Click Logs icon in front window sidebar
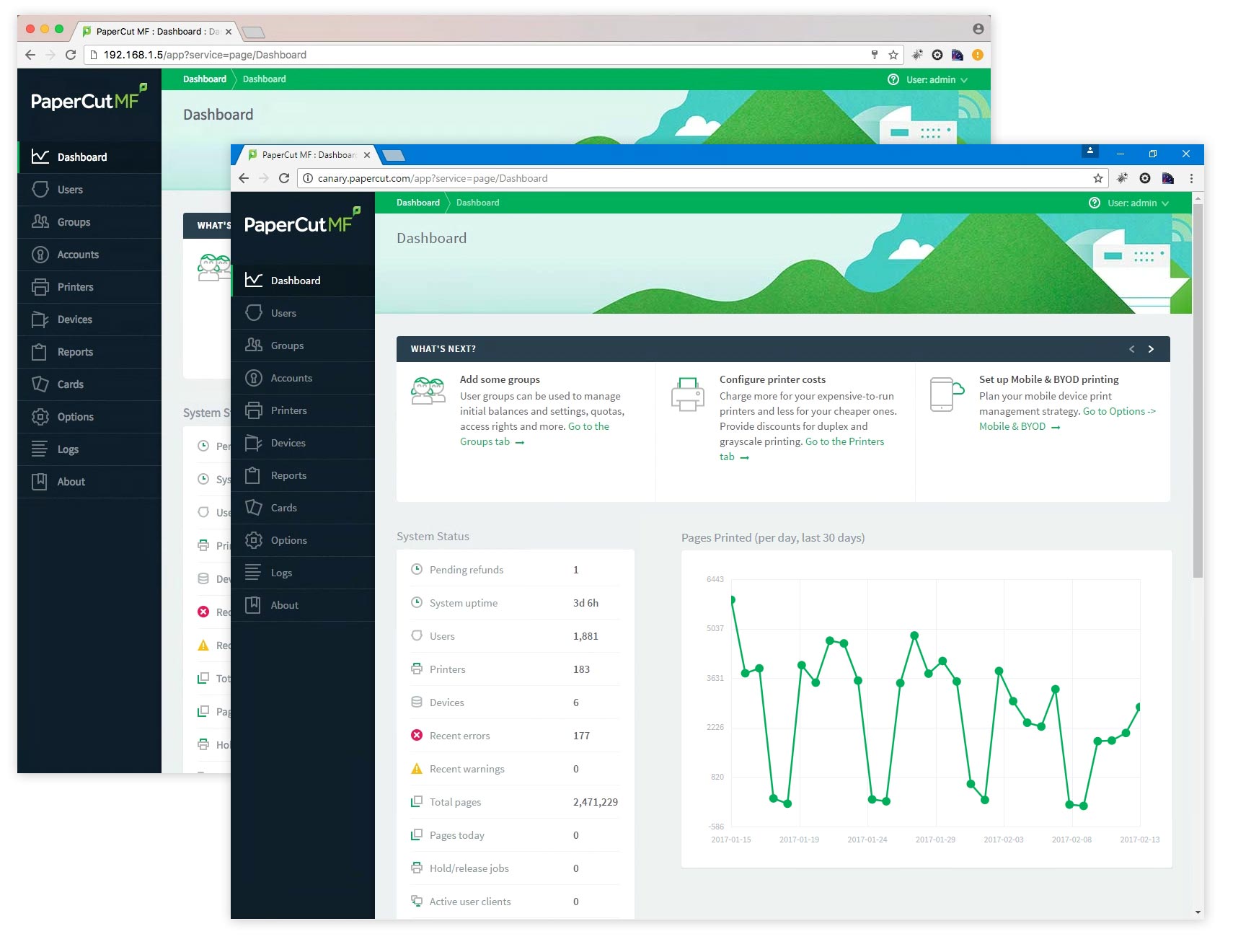Viewport: 1233px width, 947px height. (253, 573)
